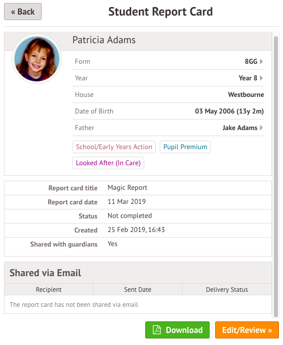This screenshot has width=283, height=345.
Task: Open Edit/Review for this report
Action: 247,330
